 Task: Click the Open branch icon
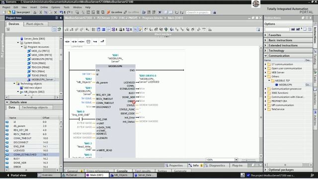95,42
